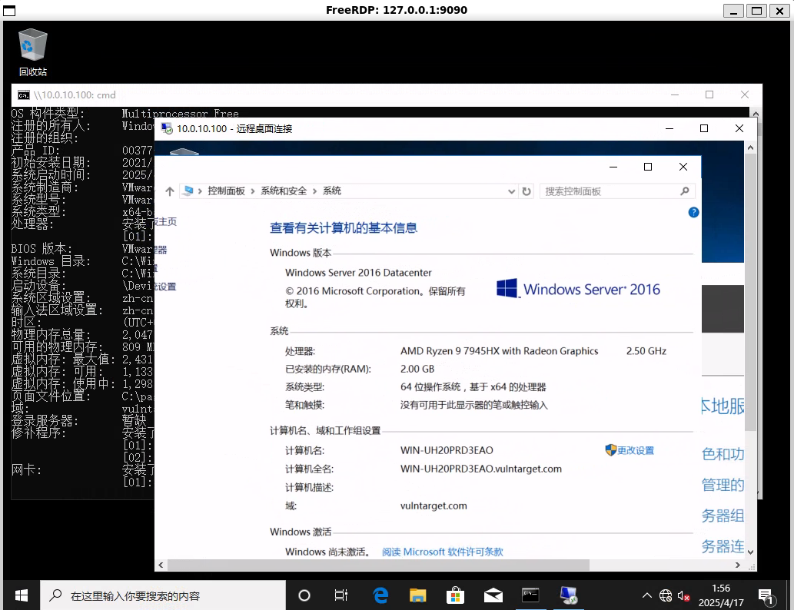Open File Explorer from taskbar
The height and width of the screenshot is (610, 794).
pyautogui.click(x=418, y=595)
